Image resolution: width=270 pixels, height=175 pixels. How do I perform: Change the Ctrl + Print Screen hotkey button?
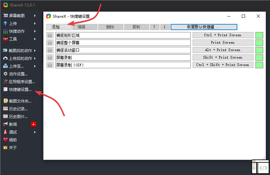coord(223,35)
